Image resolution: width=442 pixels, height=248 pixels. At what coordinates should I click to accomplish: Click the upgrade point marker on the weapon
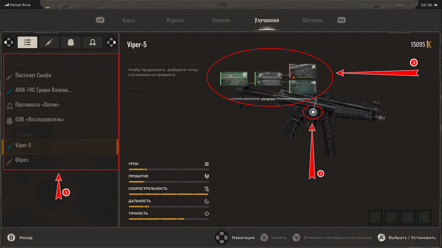pos(313,112)
